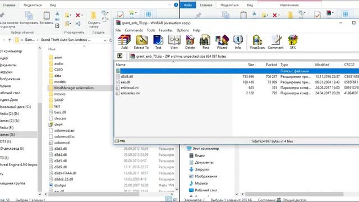Switch to Вид tab in left Explorer
This screenshot has height=202, width=359.
coord(53,5)
